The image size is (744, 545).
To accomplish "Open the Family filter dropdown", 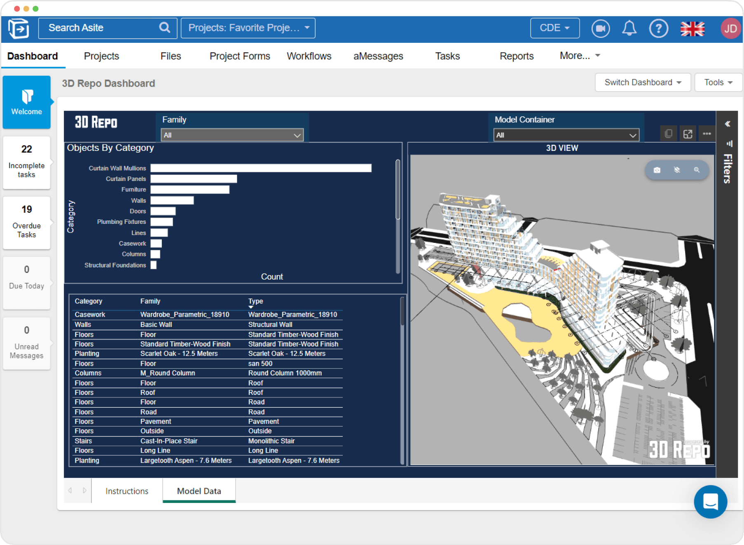I will point(232,135).
